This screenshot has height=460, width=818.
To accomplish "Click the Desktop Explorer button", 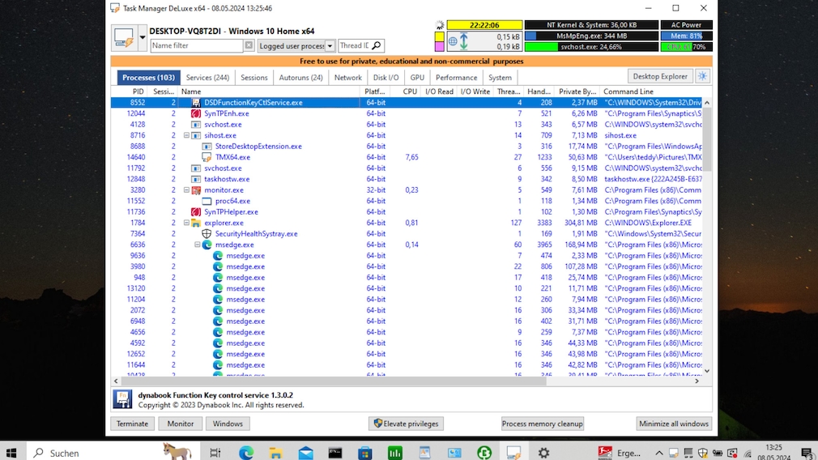I will (660, 77).
